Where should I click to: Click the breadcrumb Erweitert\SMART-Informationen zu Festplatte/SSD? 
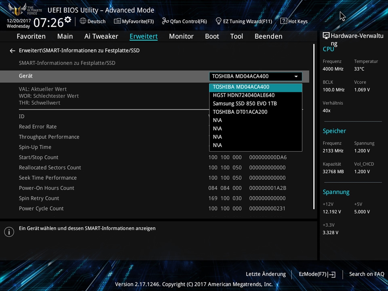(79, 51)
